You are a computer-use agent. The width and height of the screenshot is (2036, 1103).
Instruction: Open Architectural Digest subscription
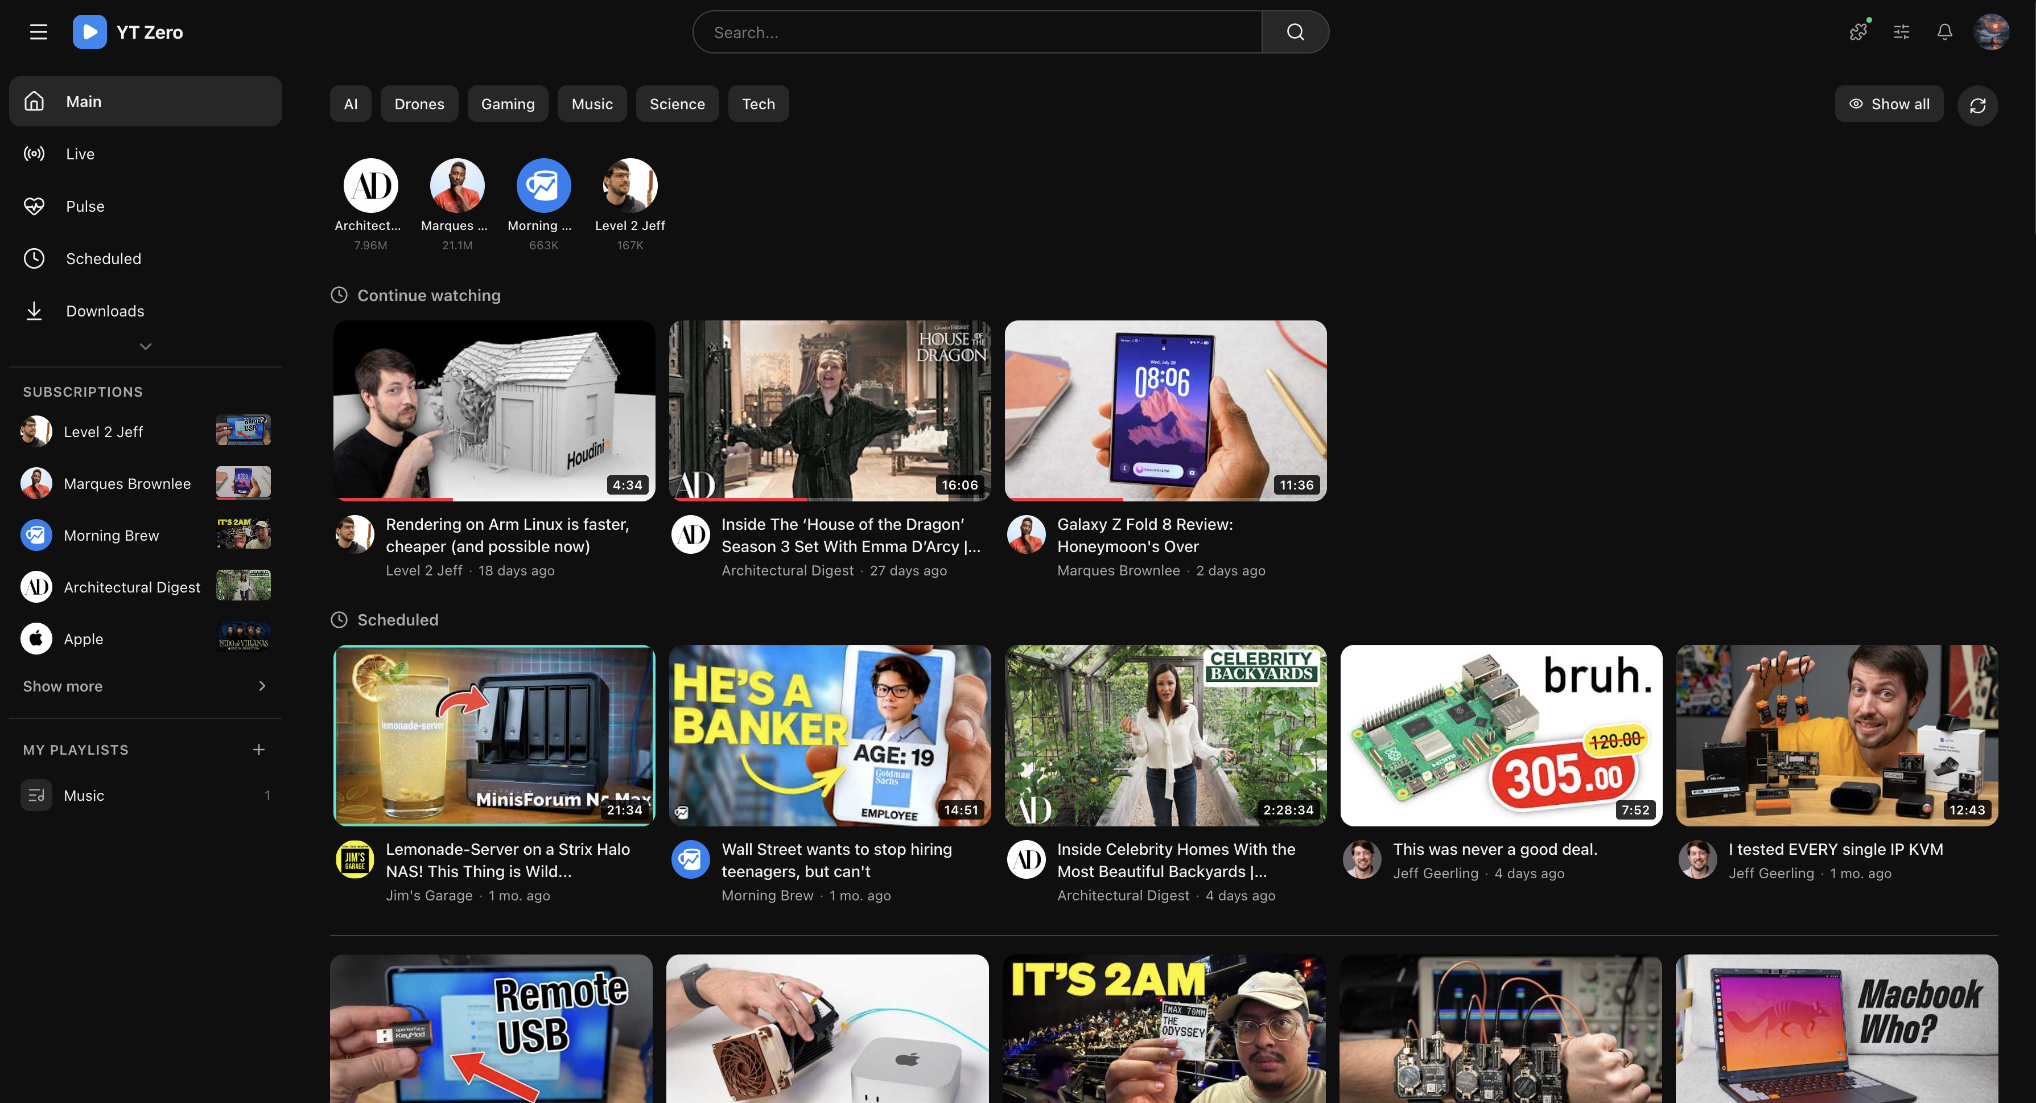(x=146, y=587)
